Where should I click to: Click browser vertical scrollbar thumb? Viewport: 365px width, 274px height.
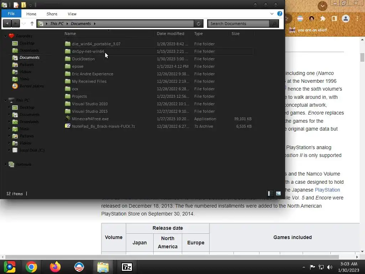point(362,57)
